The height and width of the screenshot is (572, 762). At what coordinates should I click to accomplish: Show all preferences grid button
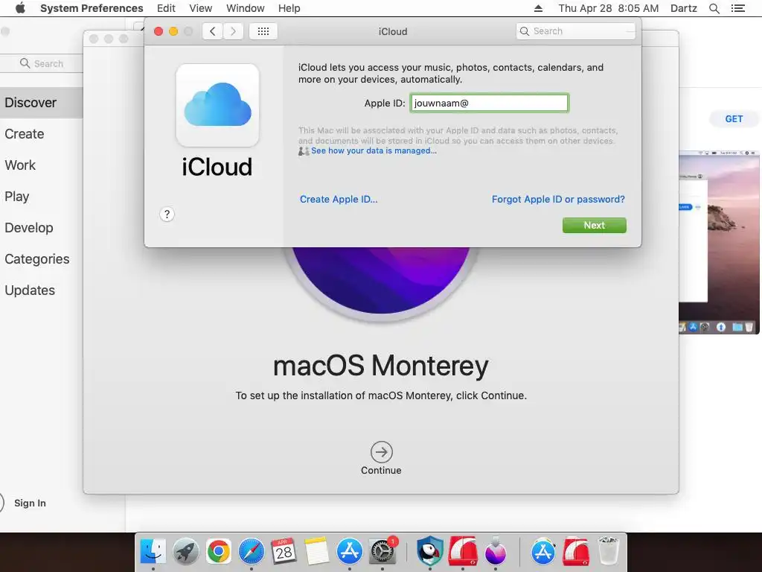(x=263, y=31)
